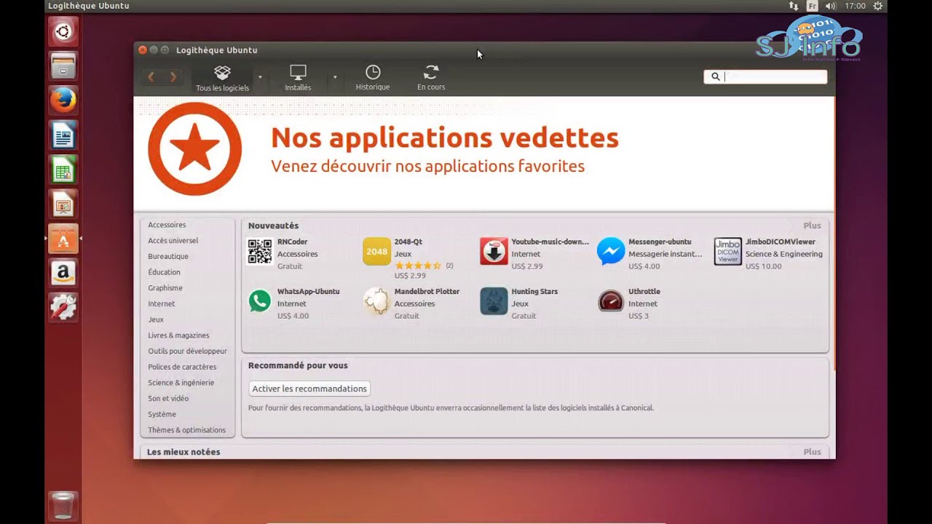Launch Files manager from the launcher

pyautogui.click(x=63, y=65)
